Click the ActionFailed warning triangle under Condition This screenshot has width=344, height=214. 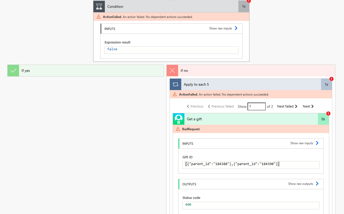click(99, 16)
